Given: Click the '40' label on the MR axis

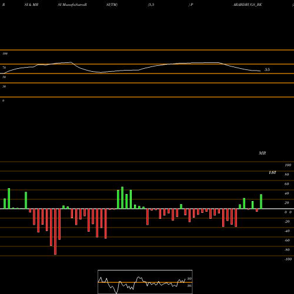Looking at the screenshot, I should tap(287, 193).
